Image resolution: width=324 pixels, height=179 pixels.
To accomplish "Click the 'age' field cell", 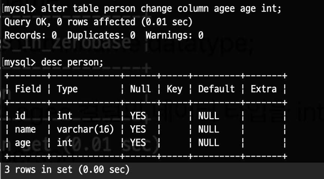I will pyautogui.click(x=23, y=143).
